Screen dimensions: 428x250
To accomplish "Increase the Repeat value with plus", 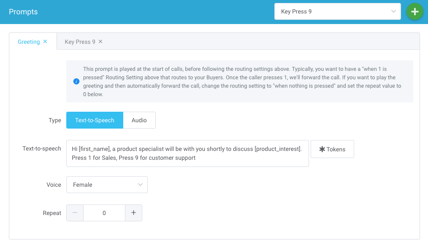I will tap(133, 213).
